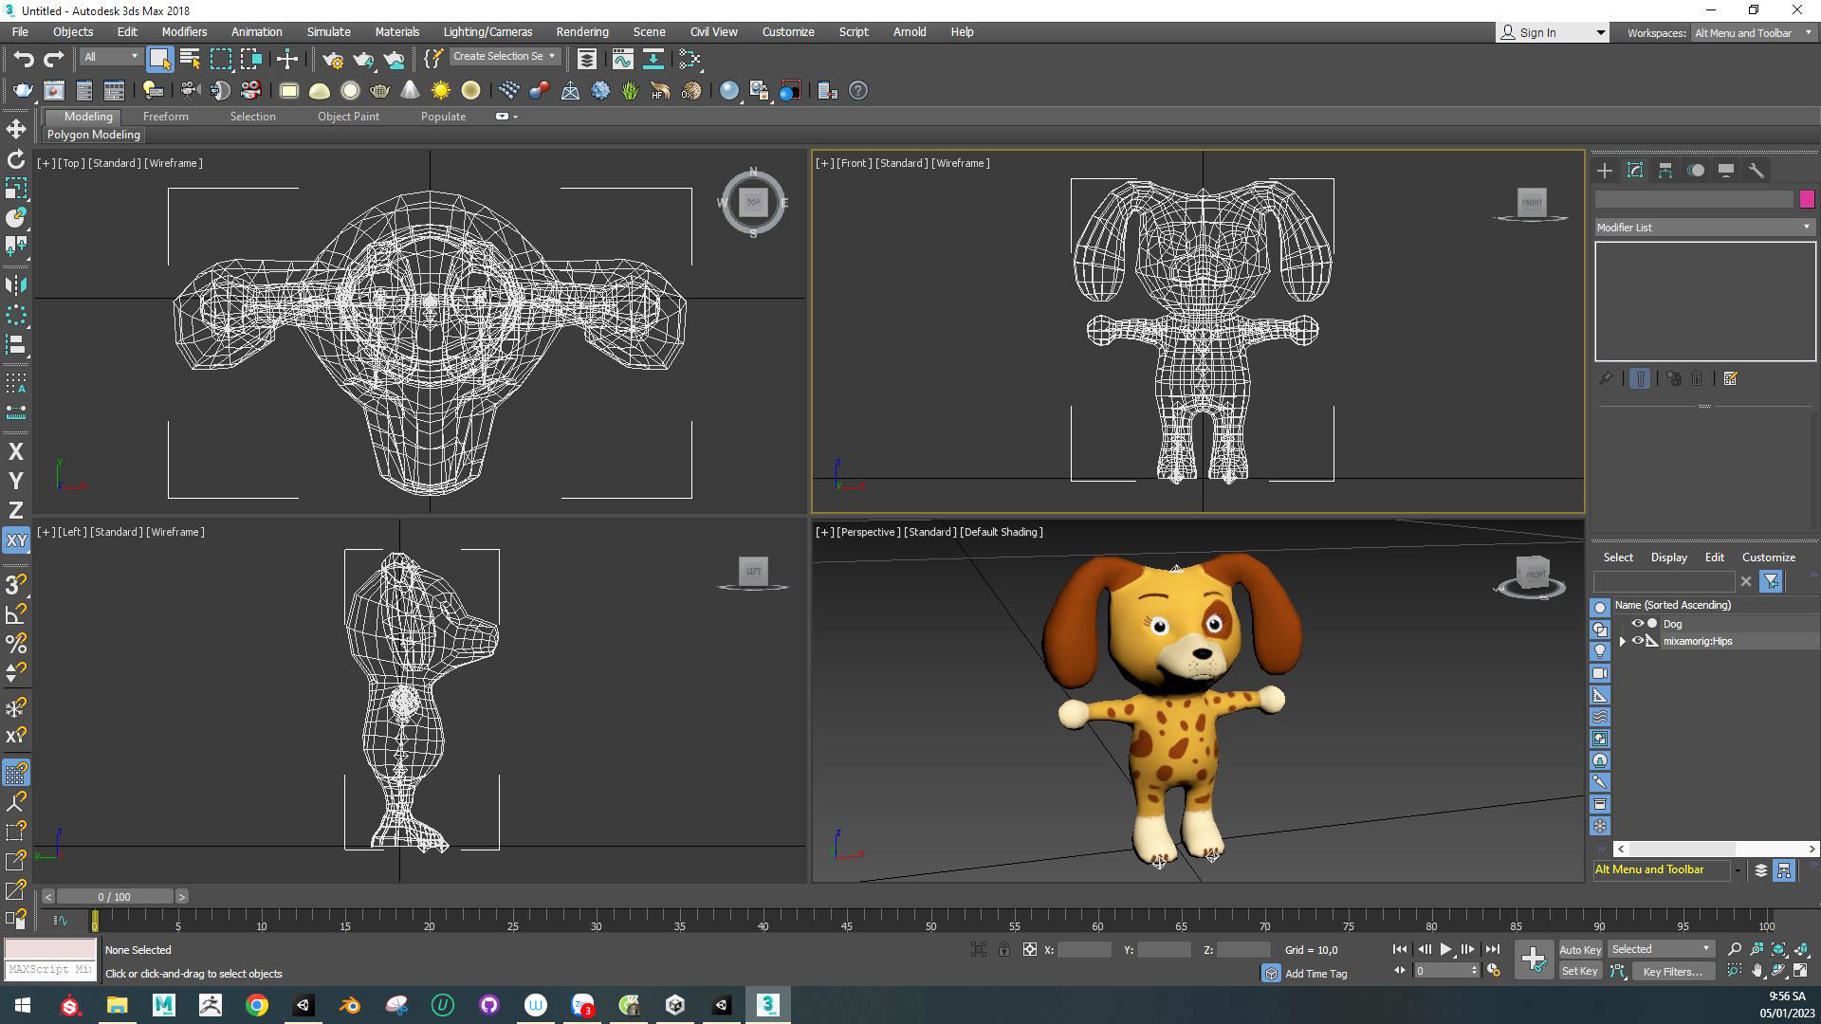Screen dimensions: 1821x1024
Task: Switch to the Freeform ribbon tab
Action: pos(166,117)
